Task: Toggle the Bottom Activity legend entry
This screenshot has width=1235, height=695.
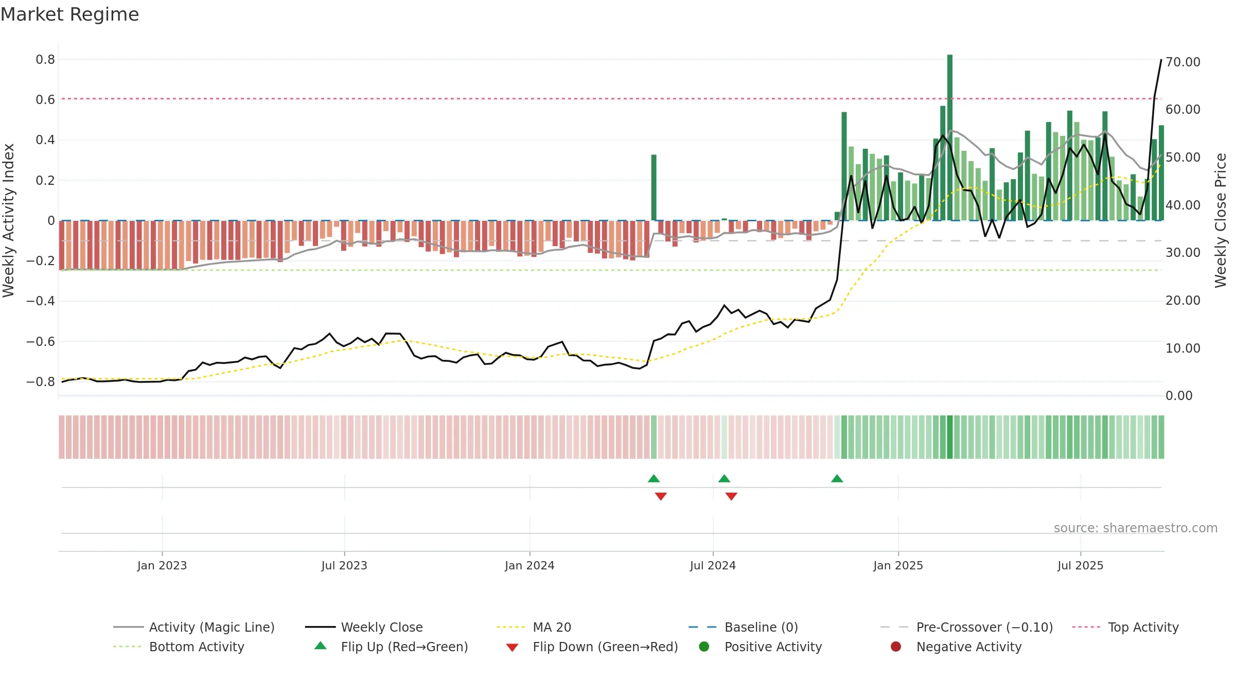Action: coord(179,647)
